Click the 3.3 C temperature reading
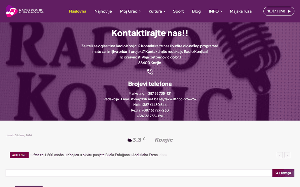This screenshot has width=300, height=187. tap(139, 140)
